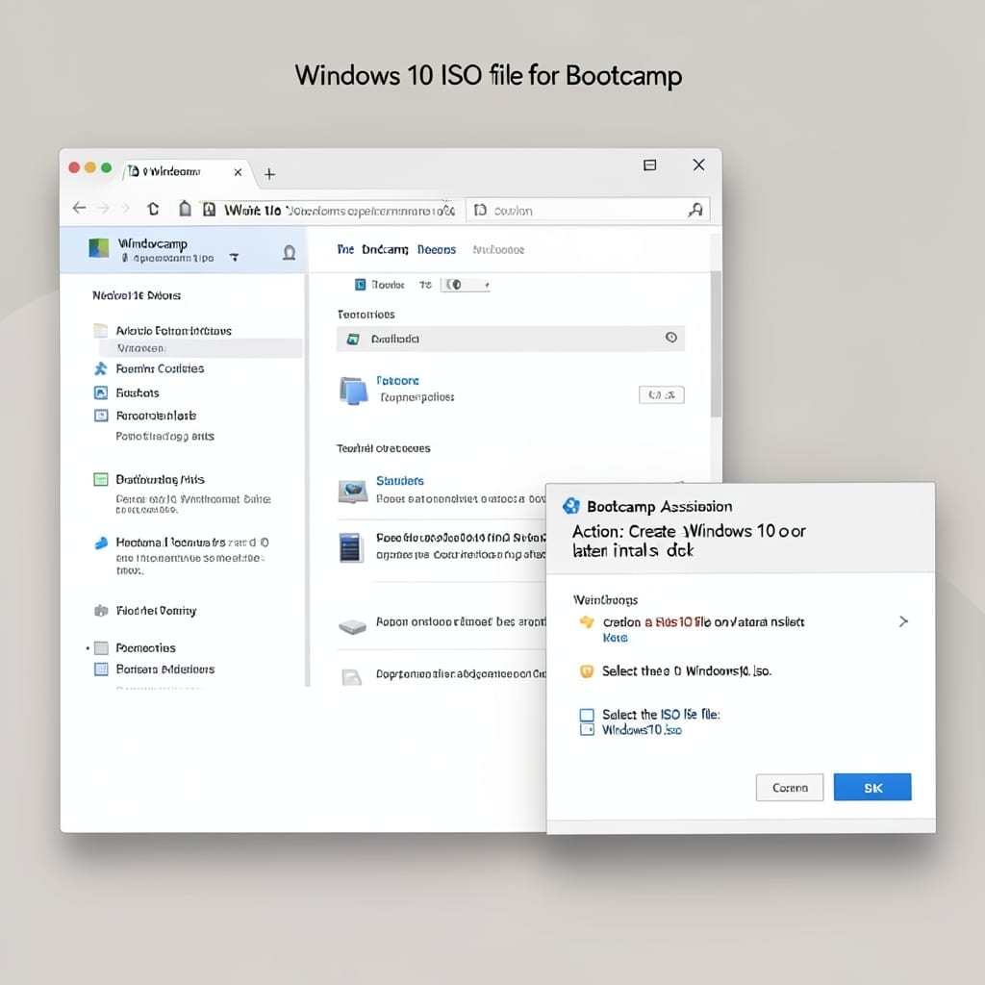985x985 pixels.
Task: Click the clock icon in Dosilladd row
Action: [x=670, y=338]
